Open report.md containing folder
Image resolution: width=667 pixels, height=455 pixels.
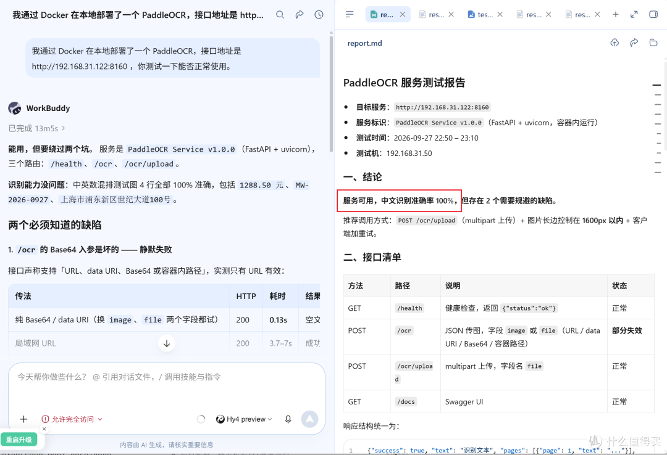pos(653,43)
